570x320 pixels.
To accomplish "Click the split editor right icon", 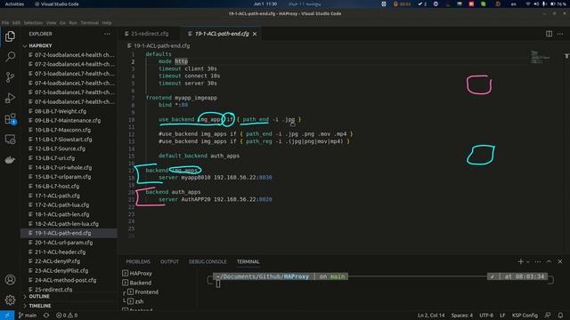I will click(x=549, y=34).
